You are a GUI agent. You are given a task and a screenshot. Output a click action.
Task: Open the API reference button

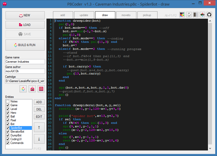pos(202,15)
